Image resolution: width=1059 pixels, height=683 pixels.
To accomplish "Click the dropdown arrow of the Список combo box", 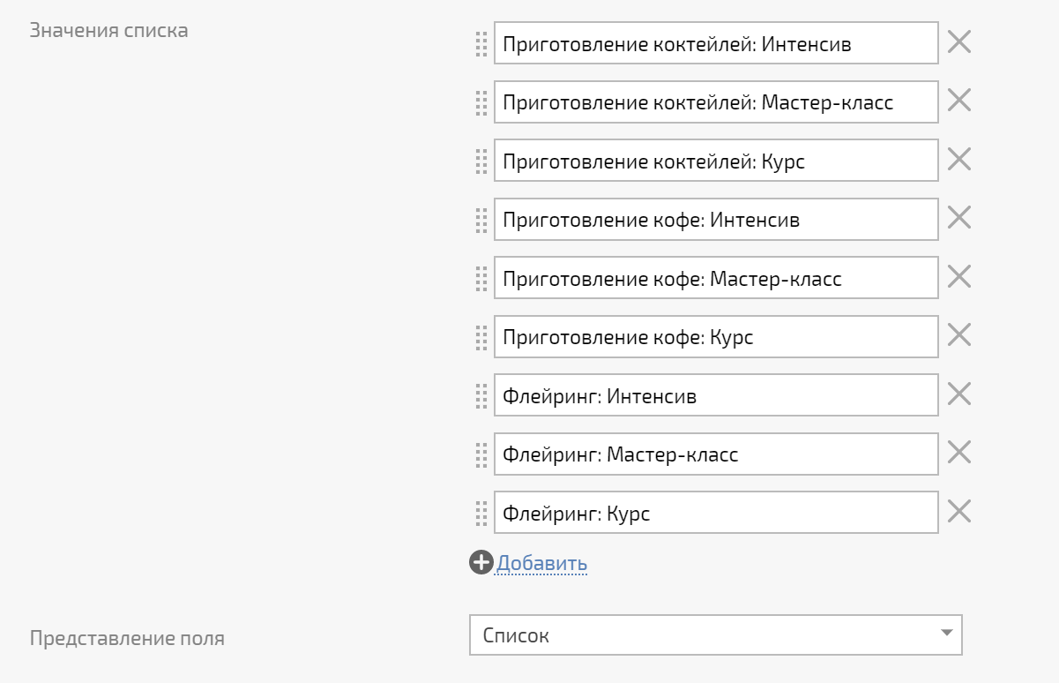I will click(x=947, y=633).
